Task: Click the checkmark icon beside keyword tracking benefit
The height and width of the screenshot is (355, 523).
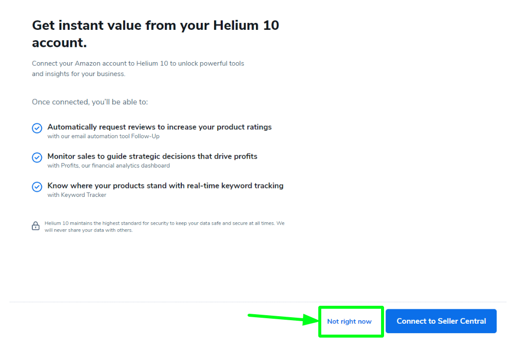Action: 37,186
